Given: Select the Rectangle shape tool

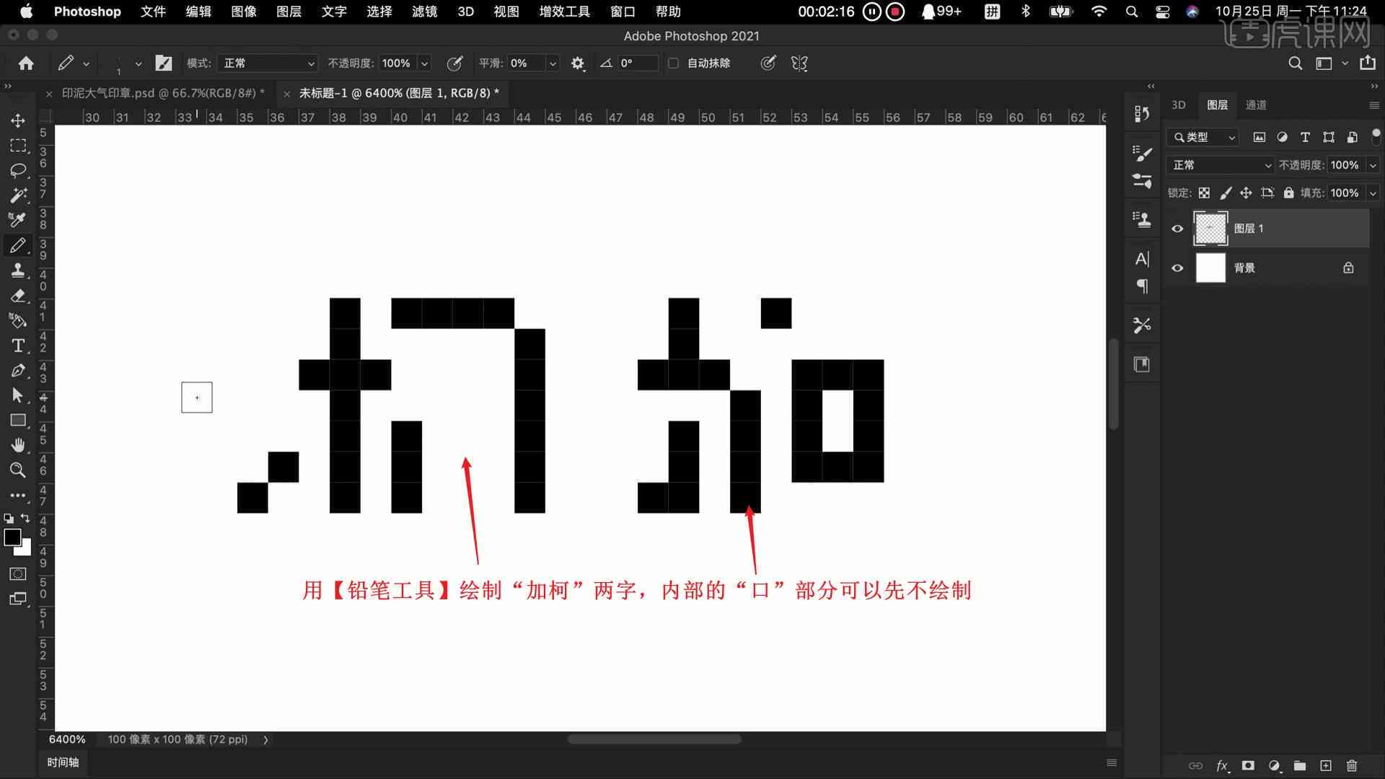Looking at the screenshot, I should pyautogui.click(x=18, y=421).
